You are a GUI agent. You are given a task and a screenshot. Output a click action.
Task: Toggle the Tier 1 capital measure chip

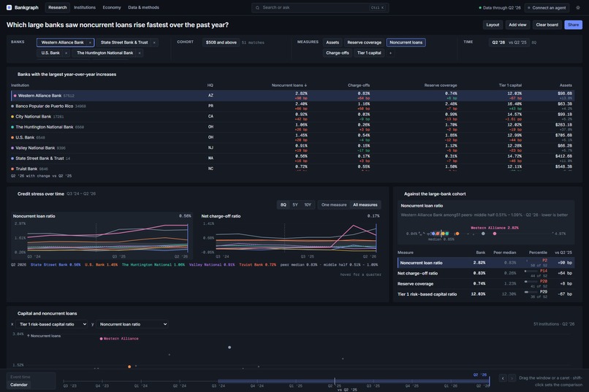click(369, 53)
